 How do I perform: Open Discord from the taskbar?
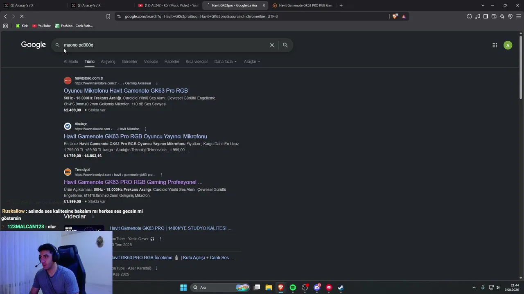317,287
